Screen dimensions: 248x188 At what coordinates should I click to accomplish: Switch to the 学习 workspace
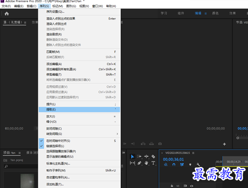coord(164,13)
